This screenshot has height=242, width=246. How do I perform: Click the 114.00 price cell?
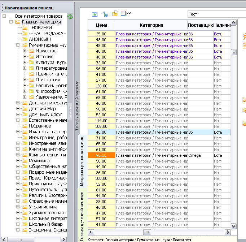pyautogui.click(x=101, y=121)
